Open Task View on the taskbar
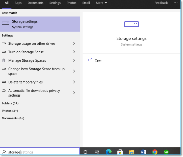This screenshot has width=183, height=157. (97, 152)
